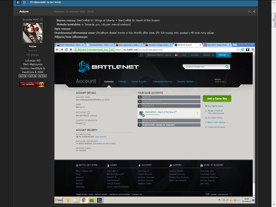Click the file explorer taskbar icon

click(x=76, y=200)
